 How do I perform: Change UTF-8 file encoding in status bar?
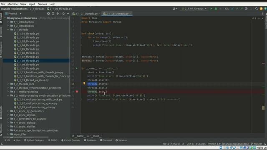(190, 144)
